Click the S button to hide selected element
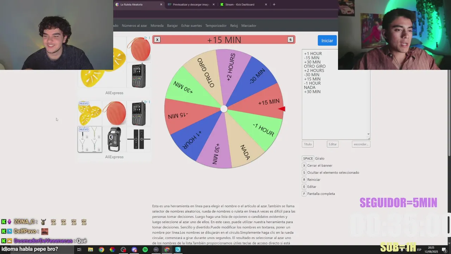This screenshot has height=254, width=451. pos(290,40)
